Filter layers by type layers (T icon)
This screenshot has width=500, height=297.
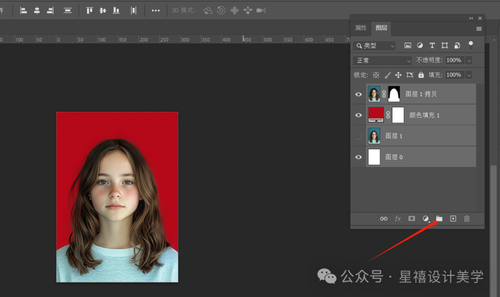[432, 46]
